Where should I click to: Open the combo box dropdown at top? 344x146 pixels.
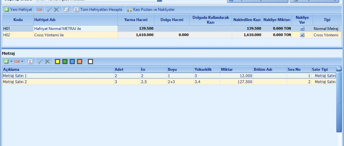tap(159, 1)
